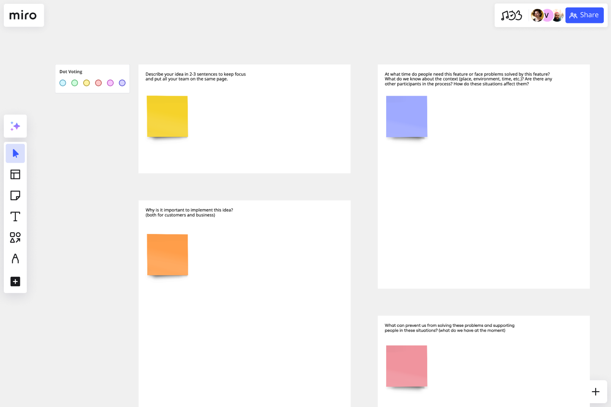Screen dimensions: 611x407
Task: Click the Share button
Action: [584, 15]
